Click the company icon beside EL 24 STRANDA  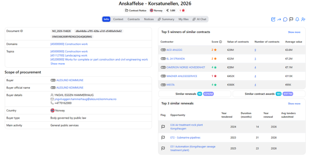163,59
